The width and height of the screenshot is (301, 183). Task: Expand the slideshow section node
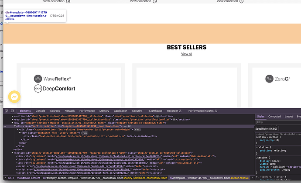click(x=12, y=116)
